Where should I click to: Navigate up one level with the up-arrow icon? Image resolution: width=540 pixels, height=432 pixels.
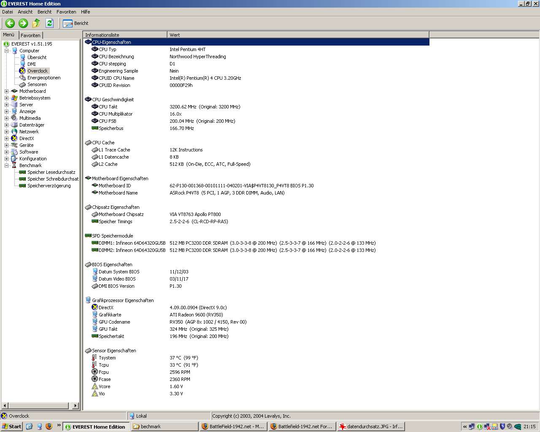pos(36,23)
